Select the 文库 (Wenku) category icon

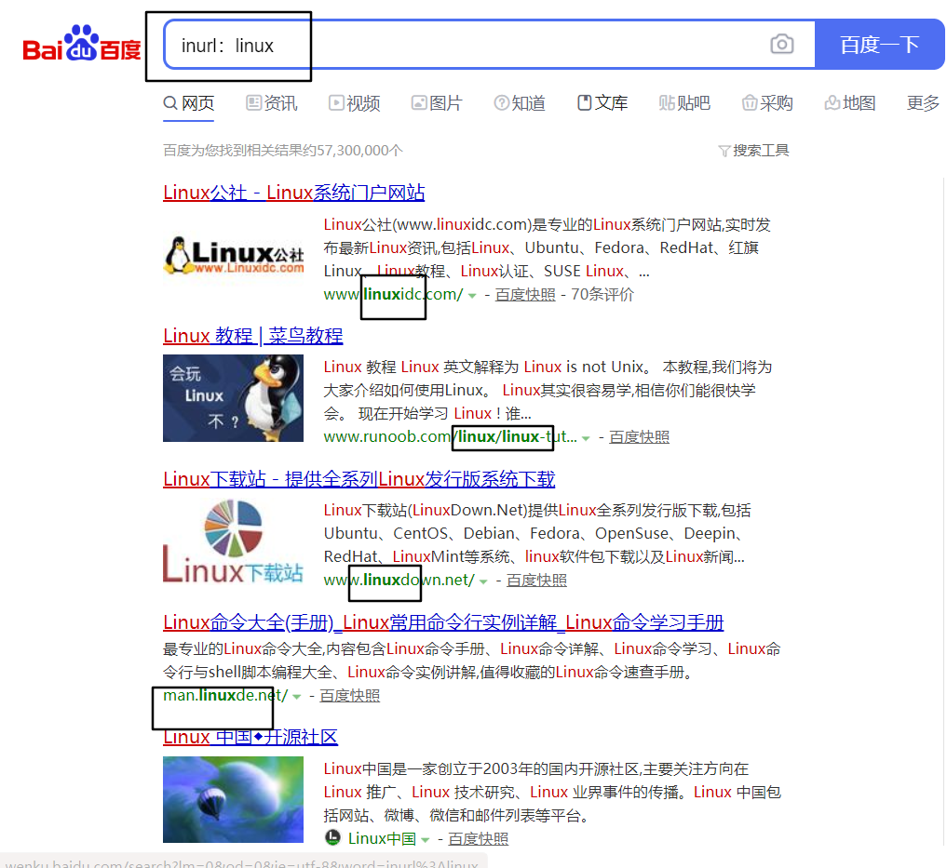(x=586, y=102)
